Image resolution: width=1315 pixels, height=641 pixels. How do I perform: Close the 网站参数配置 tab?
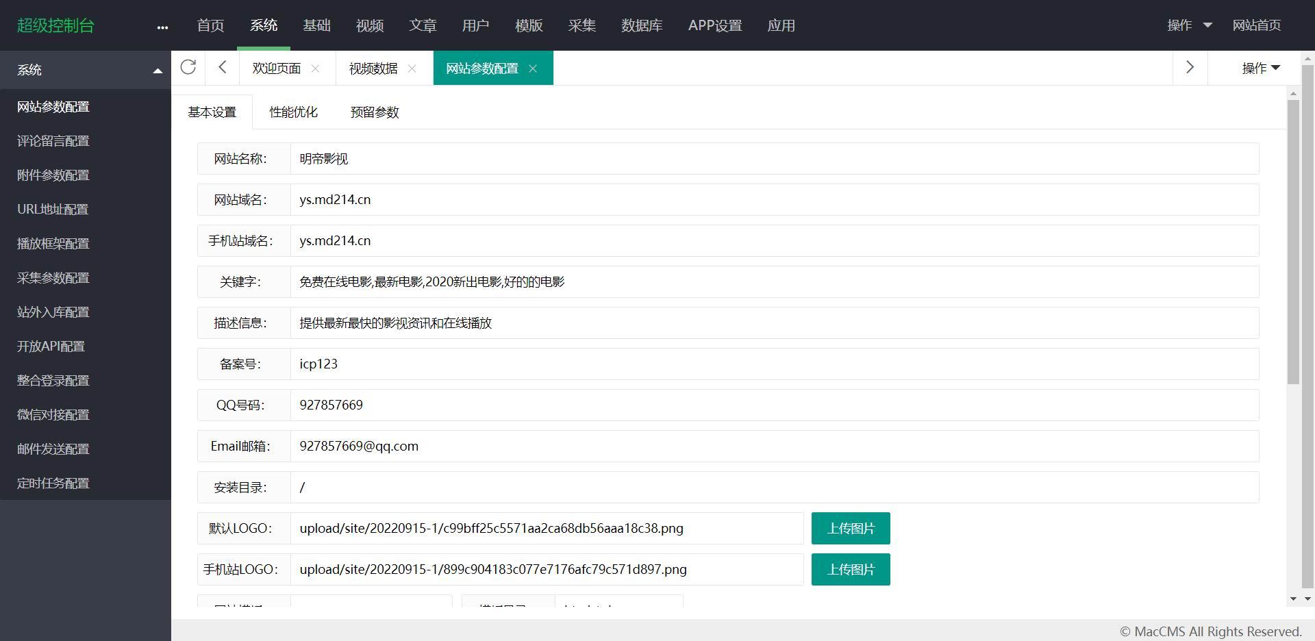(x=533, y=68)
